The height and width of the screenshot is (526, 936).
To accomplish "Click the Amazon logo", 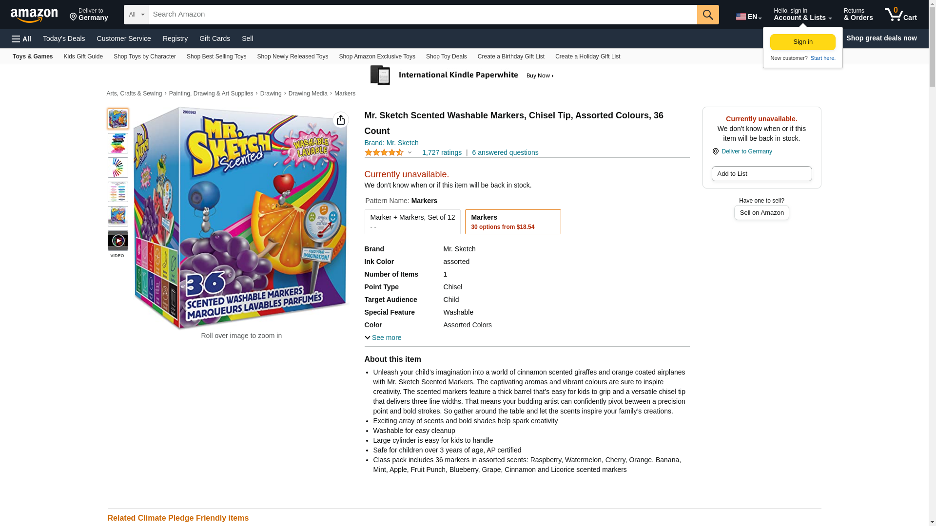I will pos(34,15).
